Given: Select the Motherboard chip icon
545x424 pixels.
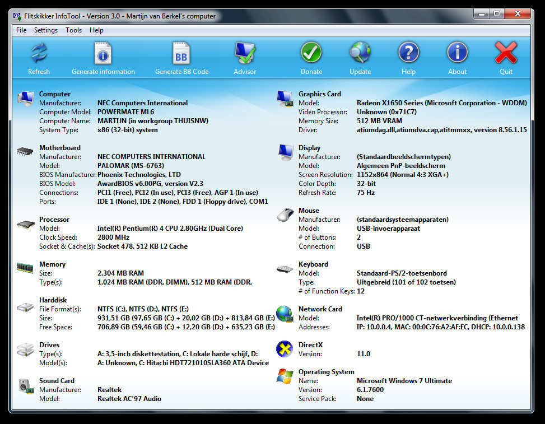Looking at the screenshot, I should (25, 152).
